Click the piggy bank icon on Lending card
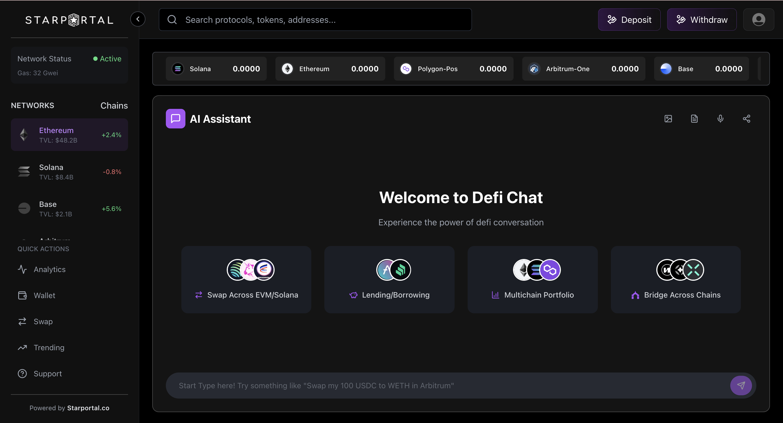This screenshot has width=783, height=423. [x=353, y=295]
